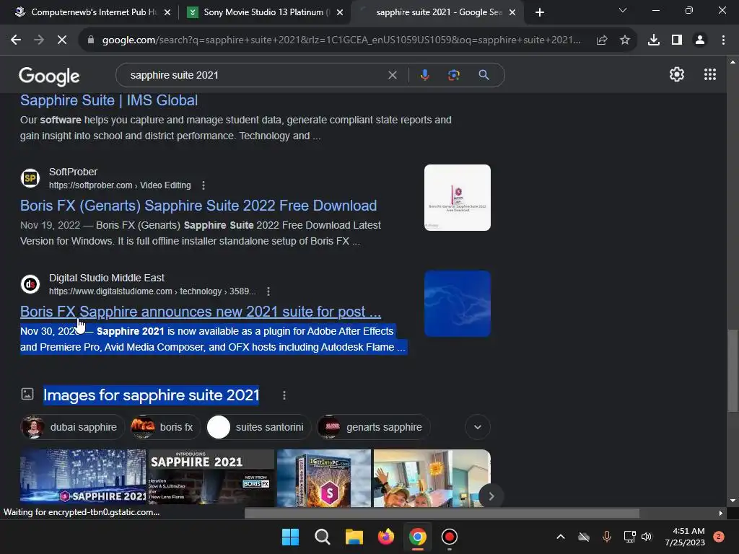The image size is (739, 554).
Task: Filter images by genarts sapphire
Action: point(373,427)
